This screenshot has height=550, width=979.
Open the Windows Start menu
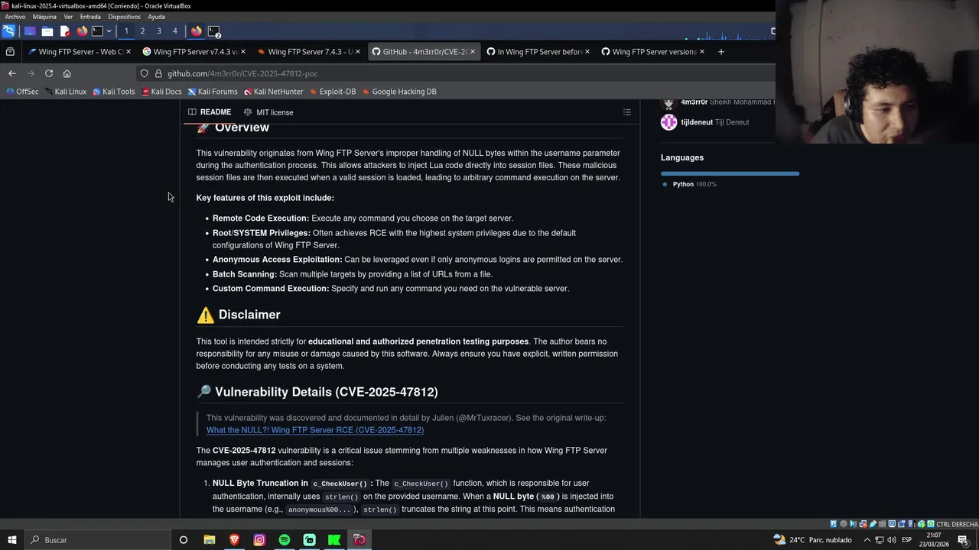pyautogui.click(x=12, y=540)
